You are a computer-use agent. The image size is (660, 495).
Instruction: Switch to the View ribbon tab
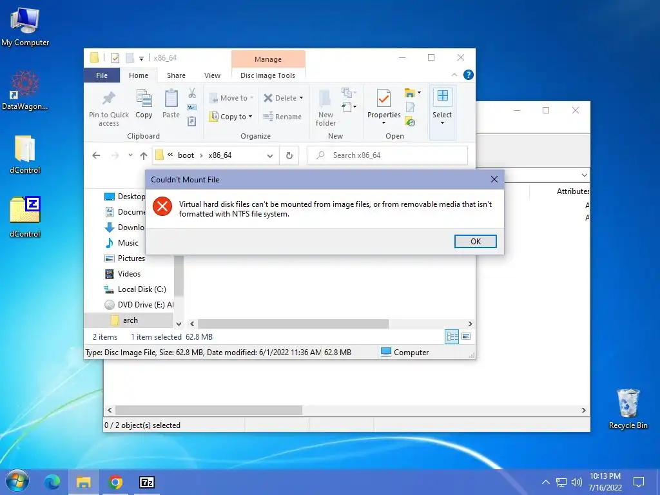coord(212,75)
